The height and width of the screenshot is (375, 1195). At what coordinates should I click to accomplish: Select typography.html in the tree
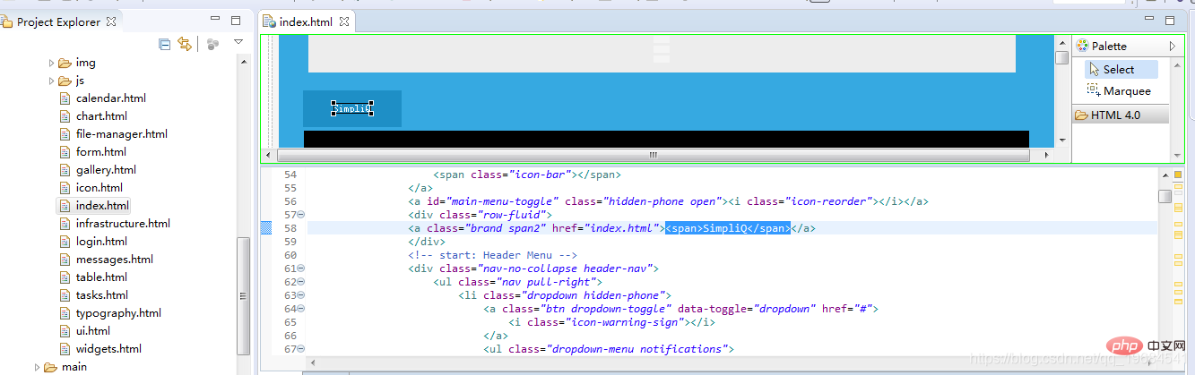[x=118, y=313]
